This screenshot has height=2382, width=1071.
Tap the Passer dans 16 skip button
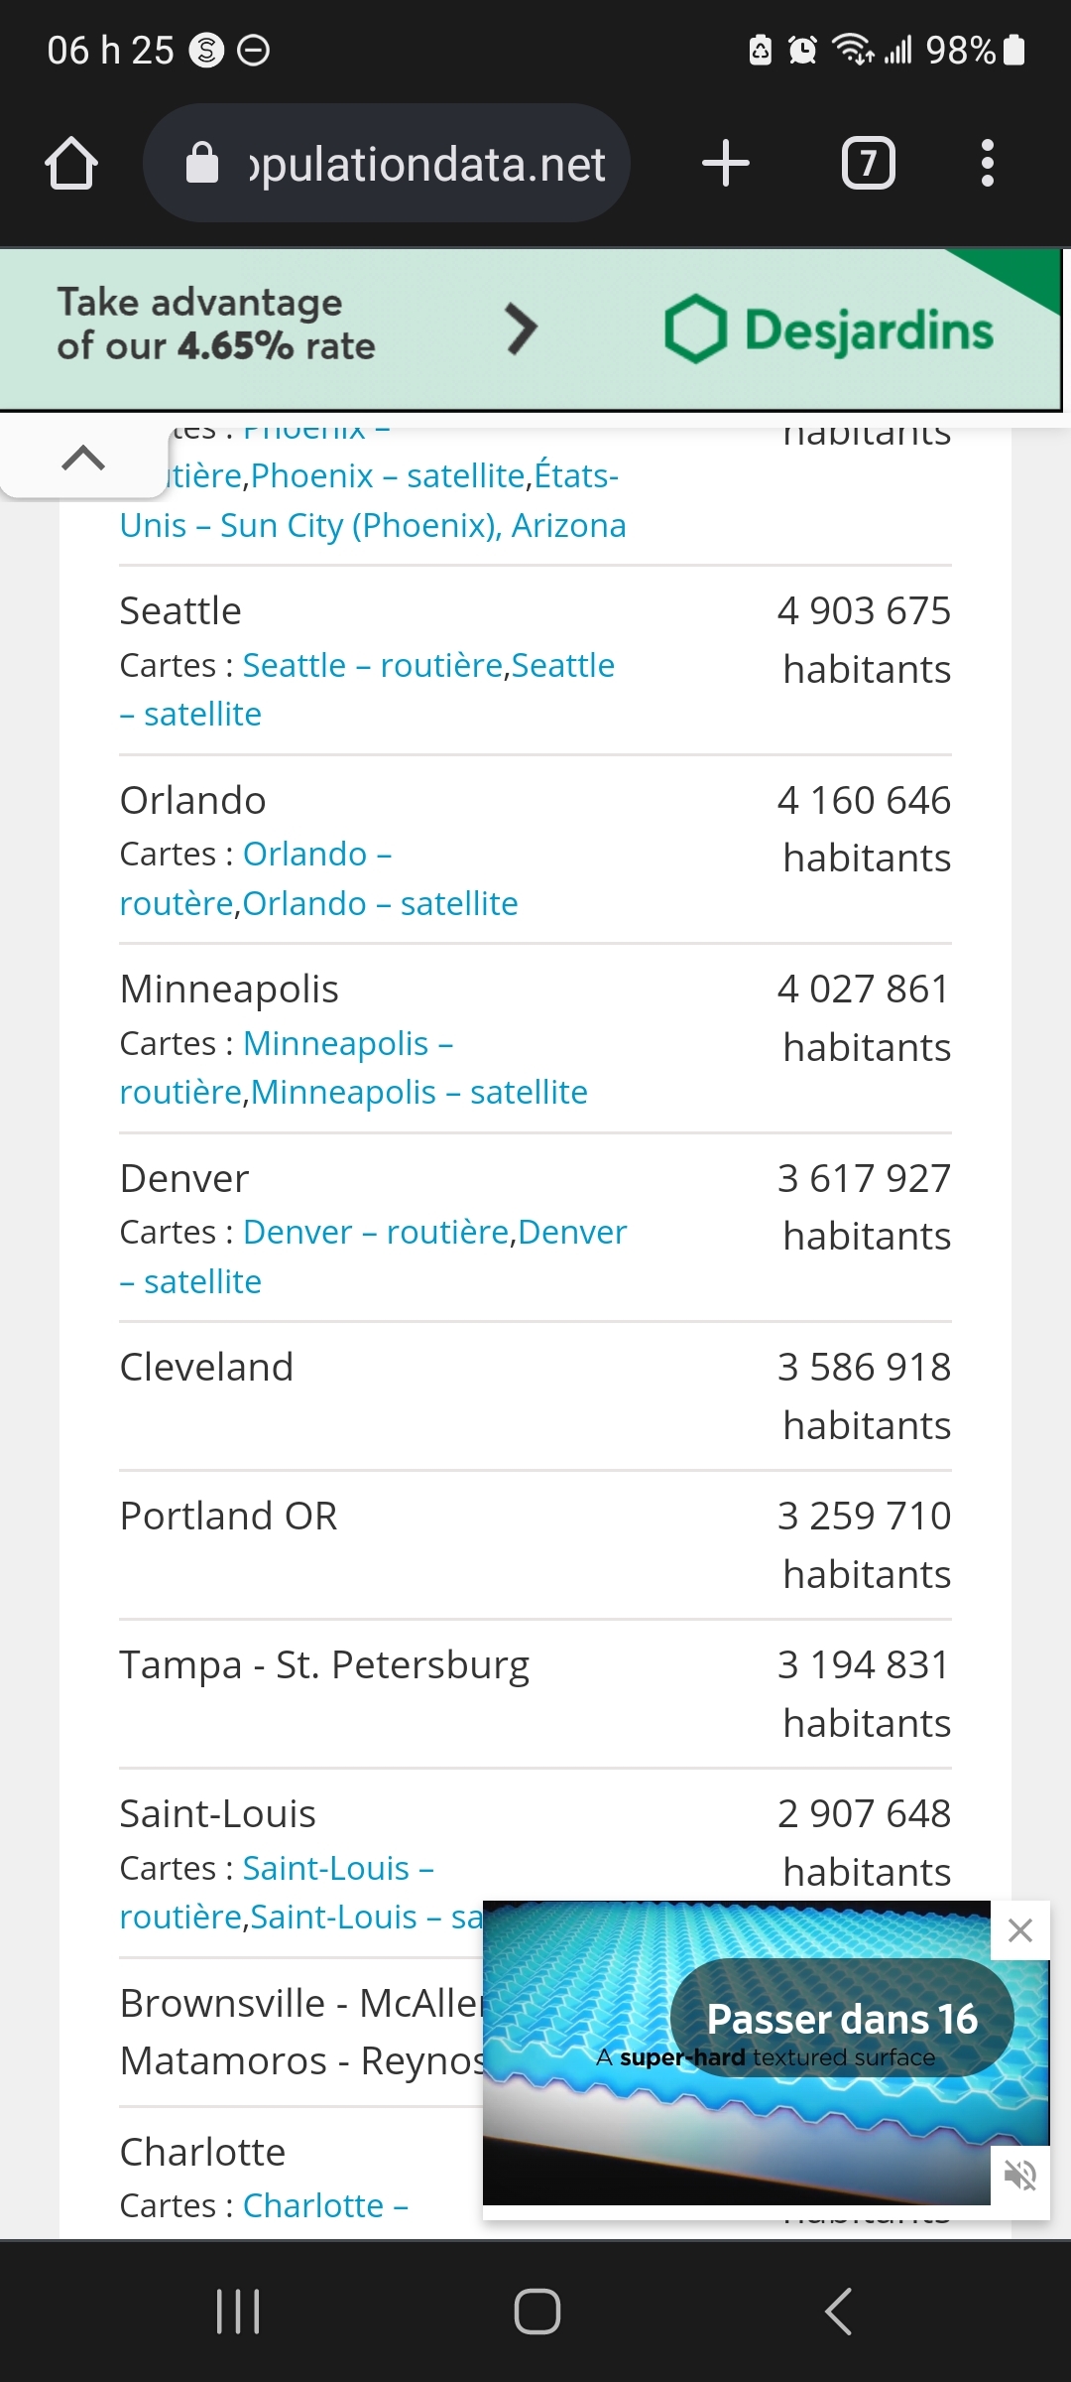[x=842, y=2019]
